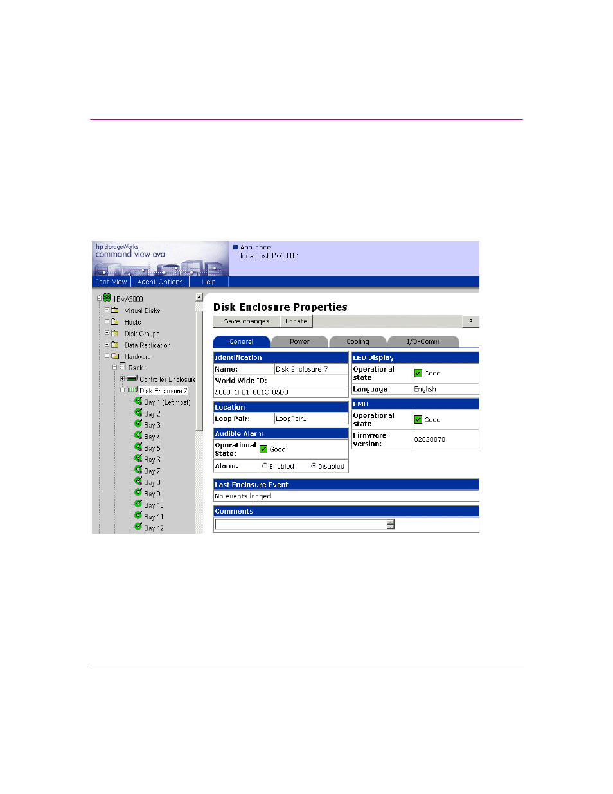Viewport: 613px width, 794px height.
Task: Select the Bay 2 disk icon
Action: (x=138, y=413)
